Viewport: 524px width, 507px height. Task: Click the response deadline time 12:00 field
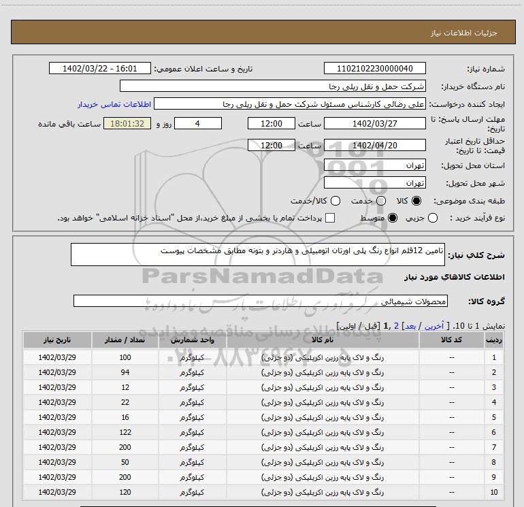pyautogui.click(x=272, y=123)
